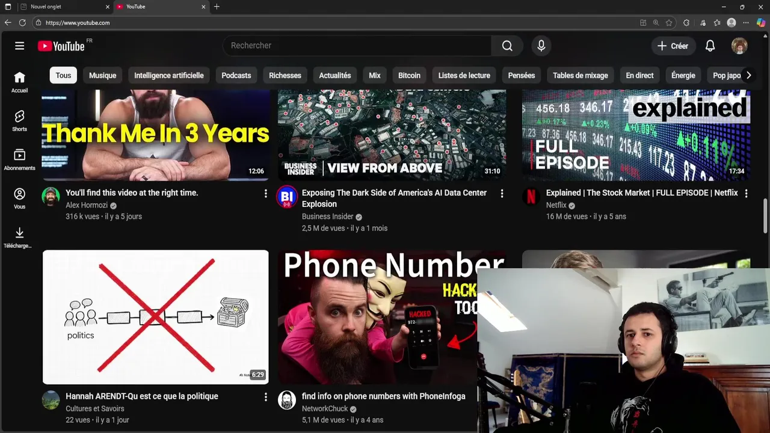The height and width of the screenshot is (433, 770).
Task: Select the Tables de mixage chip
Action: tap(580, 75)
